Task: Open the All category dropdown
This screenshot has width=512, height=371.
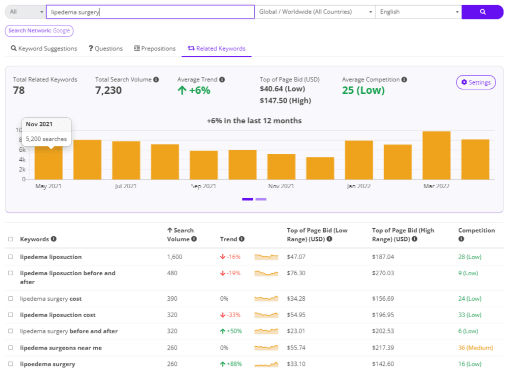Action: pos(23,11)
